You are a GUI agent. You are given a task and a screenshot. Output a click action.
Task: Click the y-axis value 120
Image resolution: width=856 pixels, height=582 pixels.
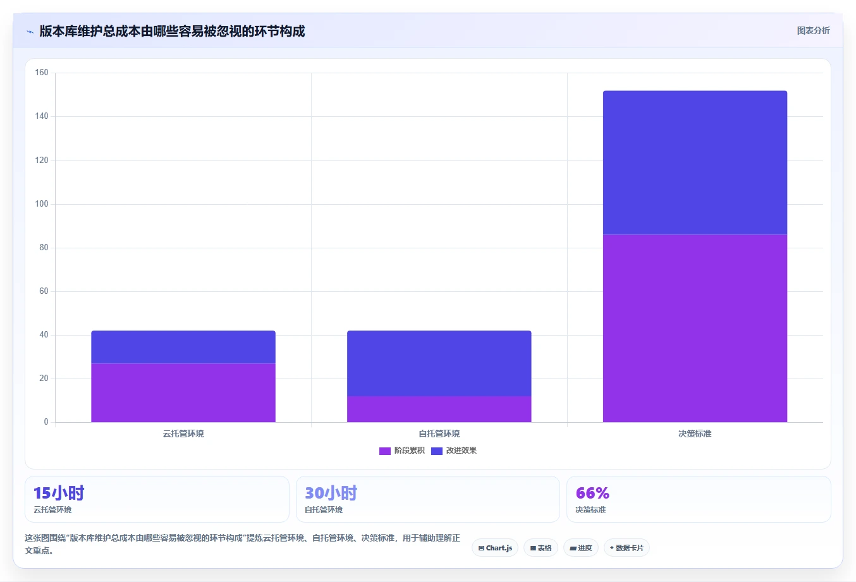click(42, 160)
